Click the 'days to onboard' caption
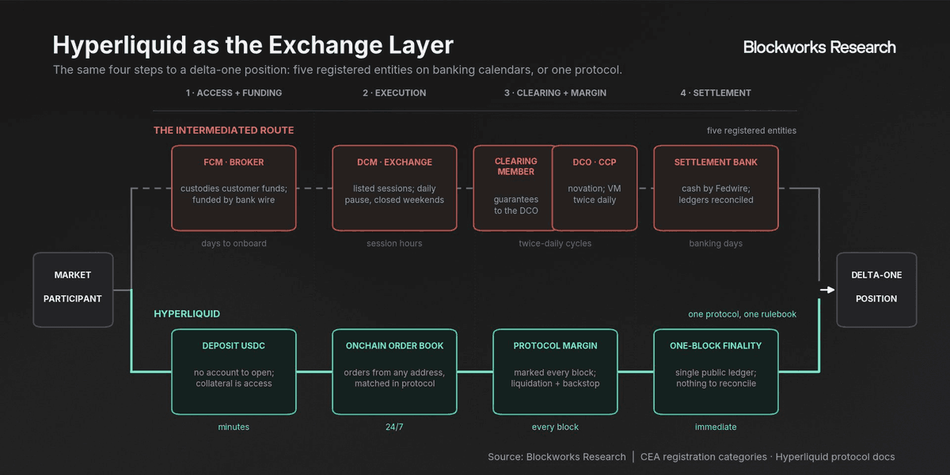This screenshot has height=475, width=950. [234, 243]
